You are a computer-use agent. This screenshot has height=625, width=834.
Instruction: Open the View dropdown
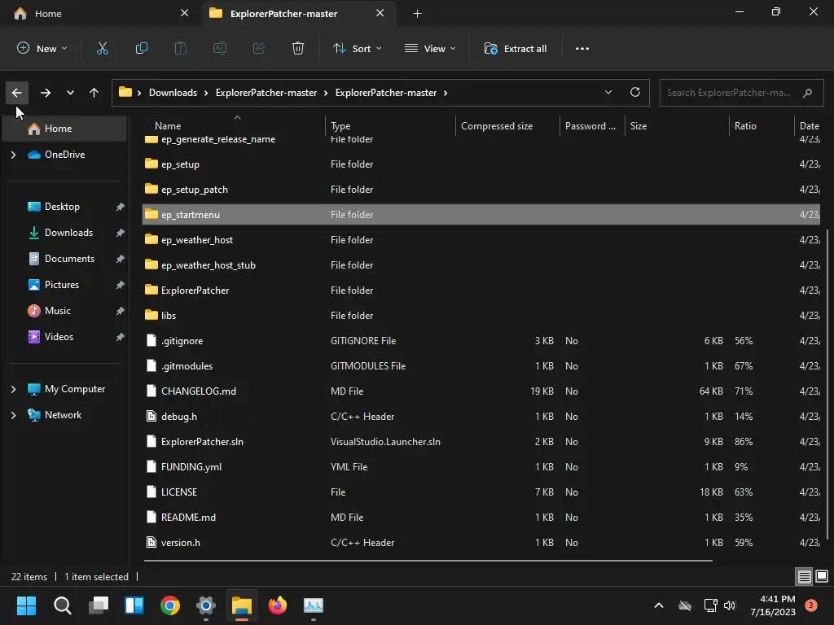(430, 48)
